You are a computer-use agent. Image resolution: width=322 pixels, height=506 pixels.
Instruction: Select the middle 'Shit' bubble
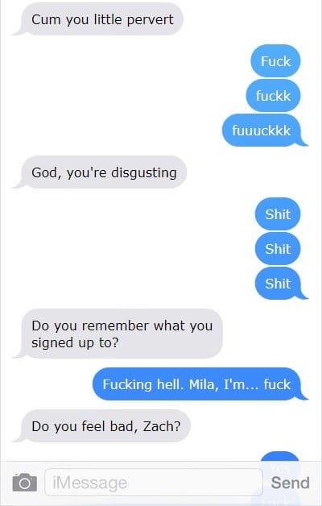(x=278, y=248)
